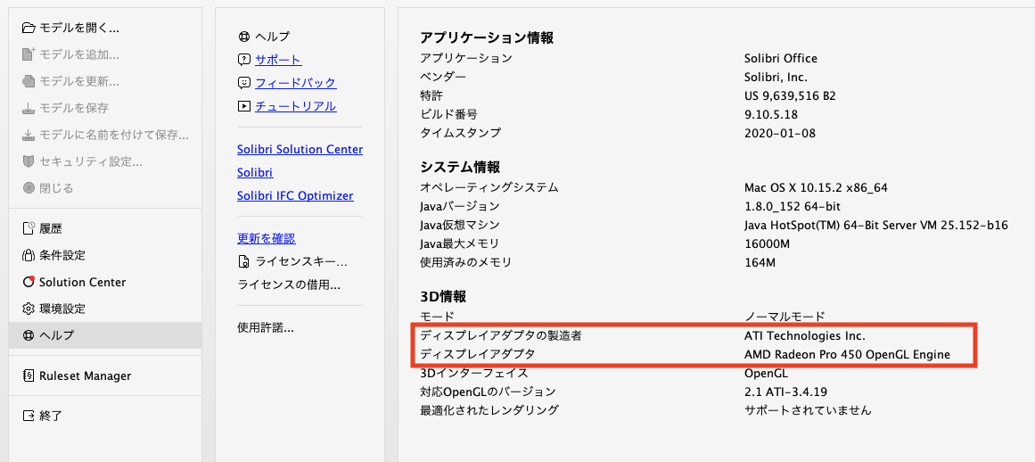
Task: Open the サポート link
Action: [x=278, y=60]
